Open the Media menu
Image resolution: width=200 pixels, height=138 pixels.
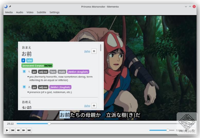pyautogui.click(x=9, y=12)
